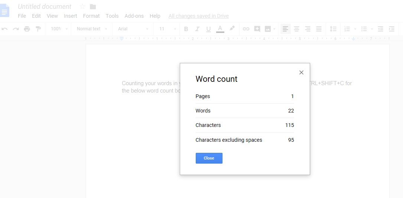This screenshot has width=403, height=198.
Task: Click the Add comment icon
Action: point(257,29)
